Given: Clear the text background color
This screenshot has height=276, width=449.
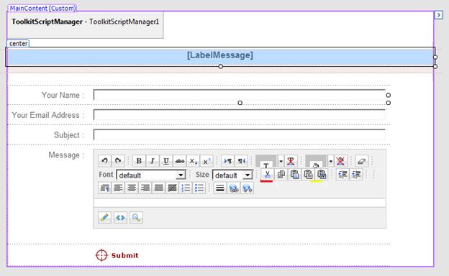Looking at the screenshot, I should point(340,161).
